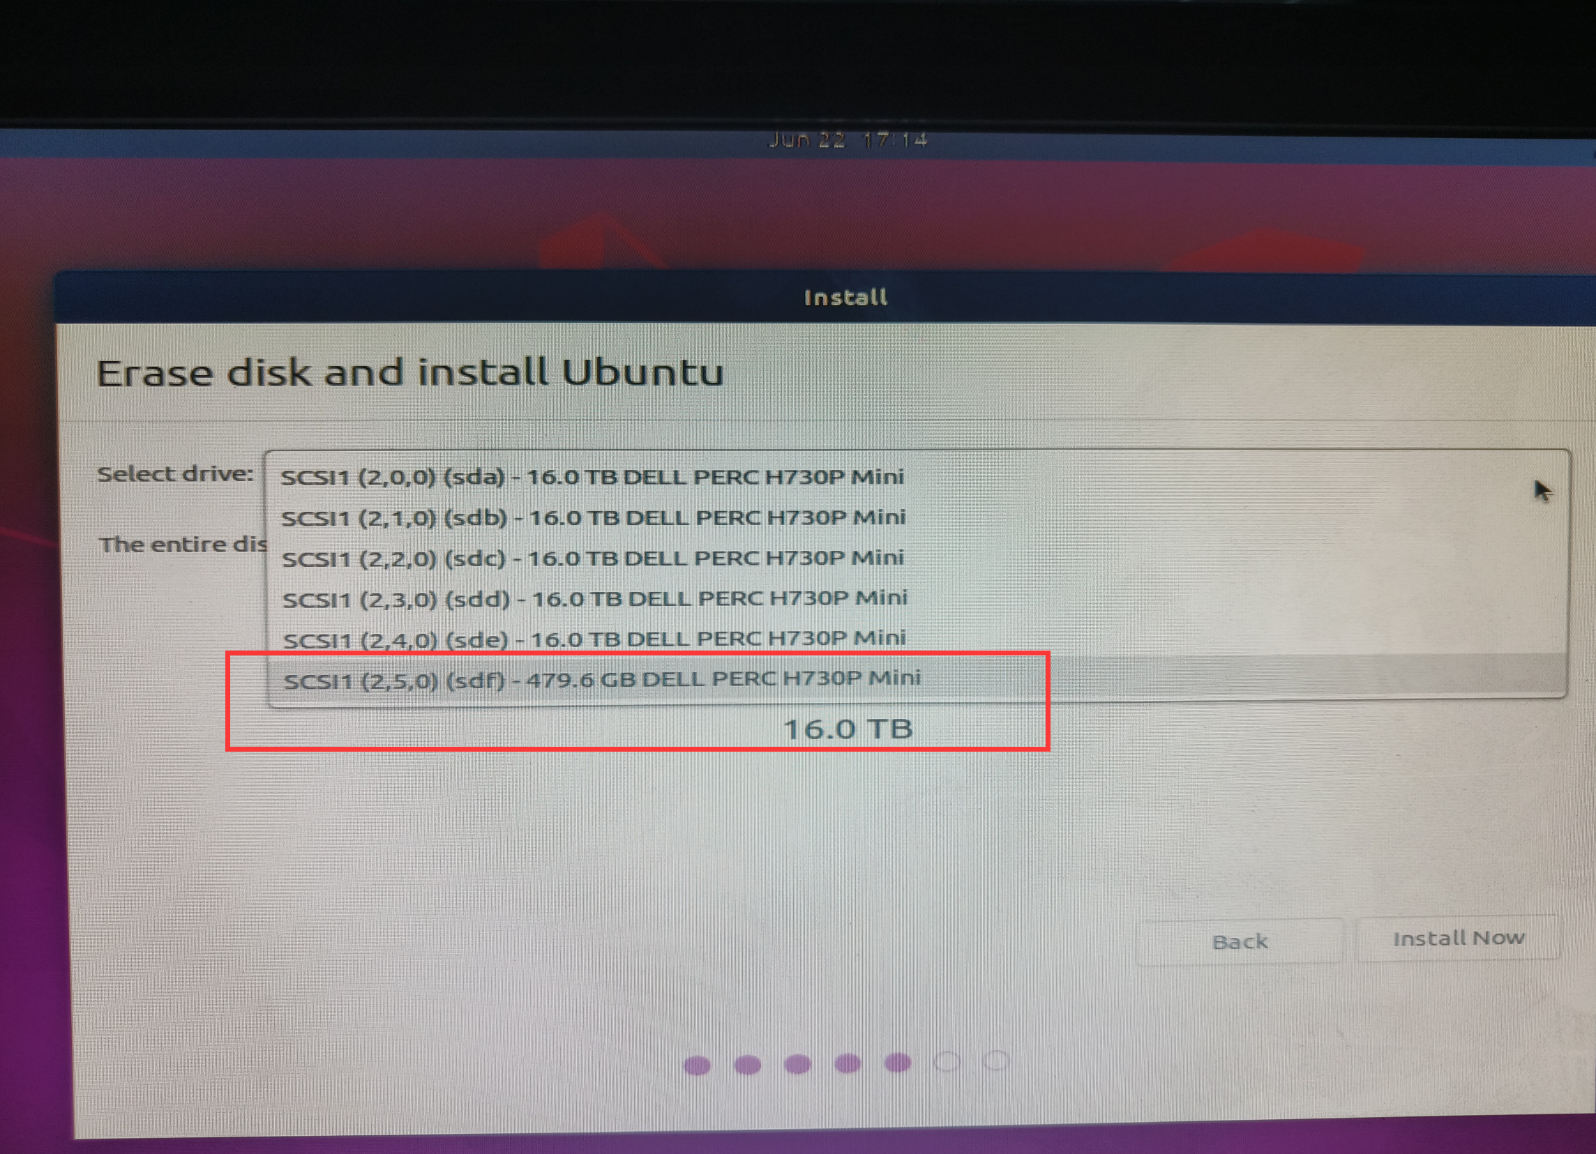Click the 16.0 TB disk size label

(848, 729)
